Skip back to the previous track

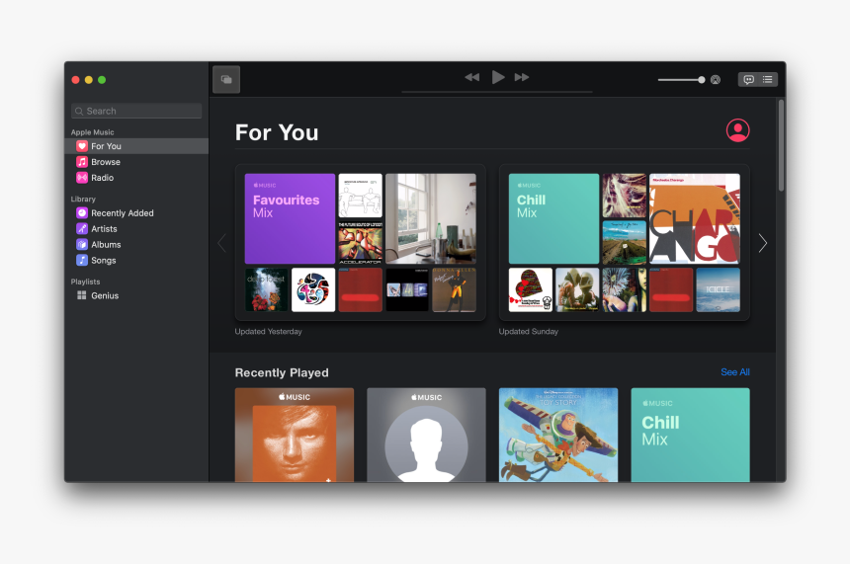point(472,77)
